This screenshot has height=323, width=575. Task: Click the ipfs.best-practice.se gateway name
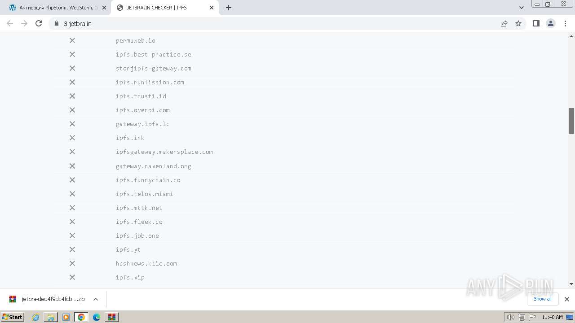point(154,54)
